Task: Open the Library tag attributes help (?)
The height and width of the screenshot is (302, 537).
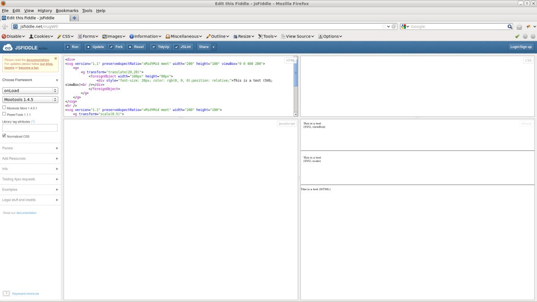Action: tap(33, 122)
